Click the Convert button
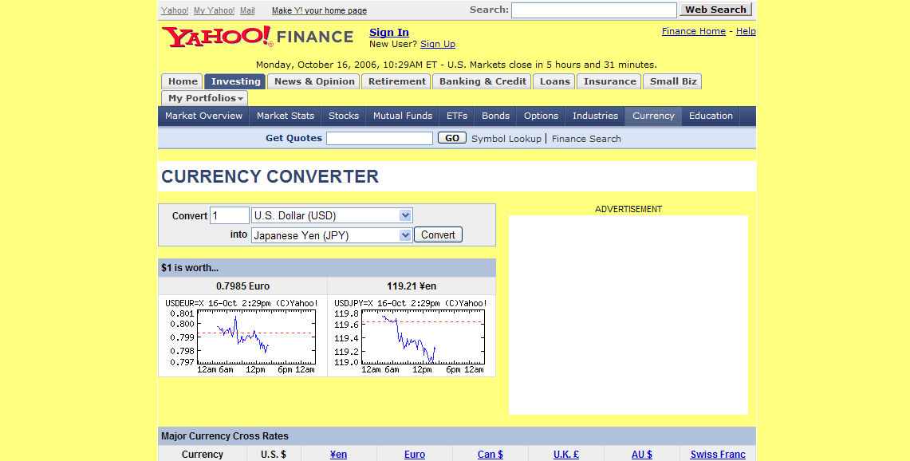 (x=438, y=234)
